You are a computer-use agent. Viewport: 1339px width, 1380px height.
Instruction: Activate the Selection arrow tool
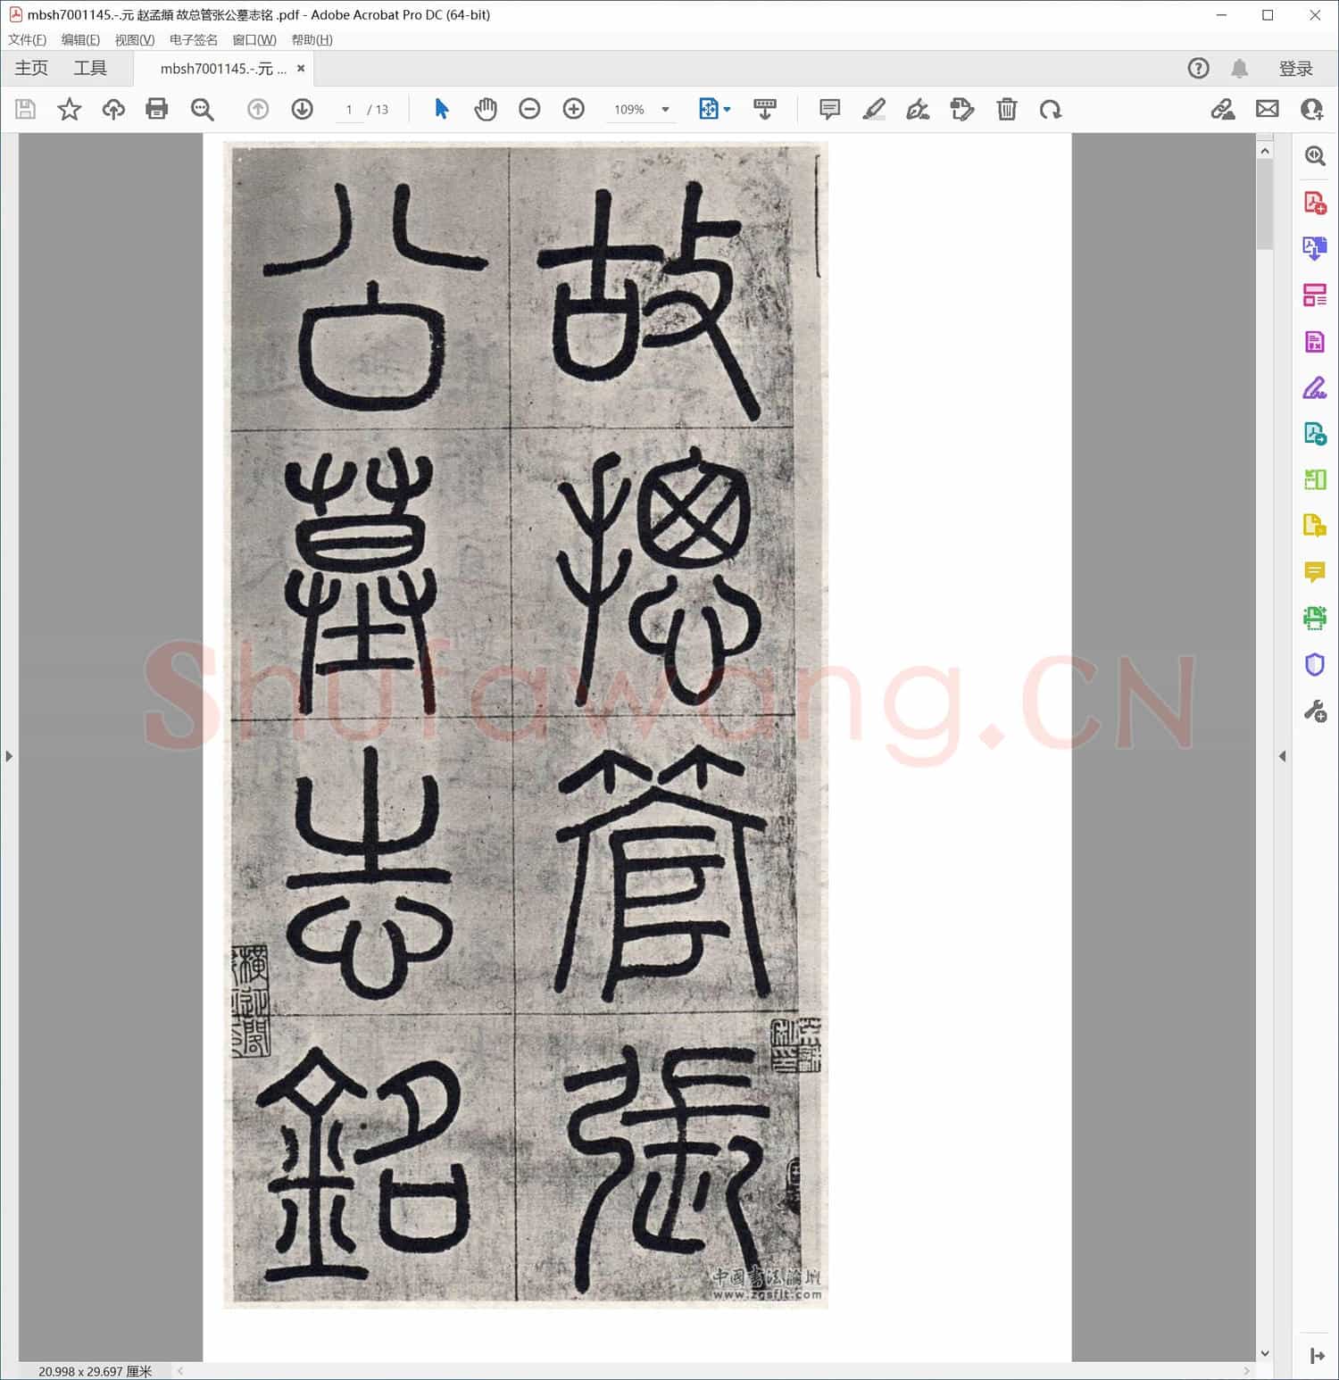point(441,109)
